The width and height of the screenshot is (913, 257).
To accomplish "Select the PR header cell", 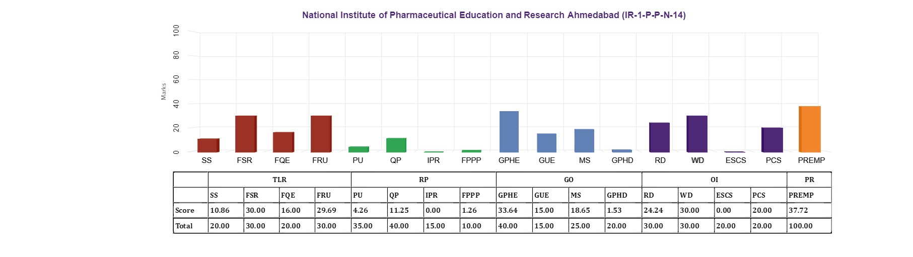I will pyautogui.click(x=809, y=180).
